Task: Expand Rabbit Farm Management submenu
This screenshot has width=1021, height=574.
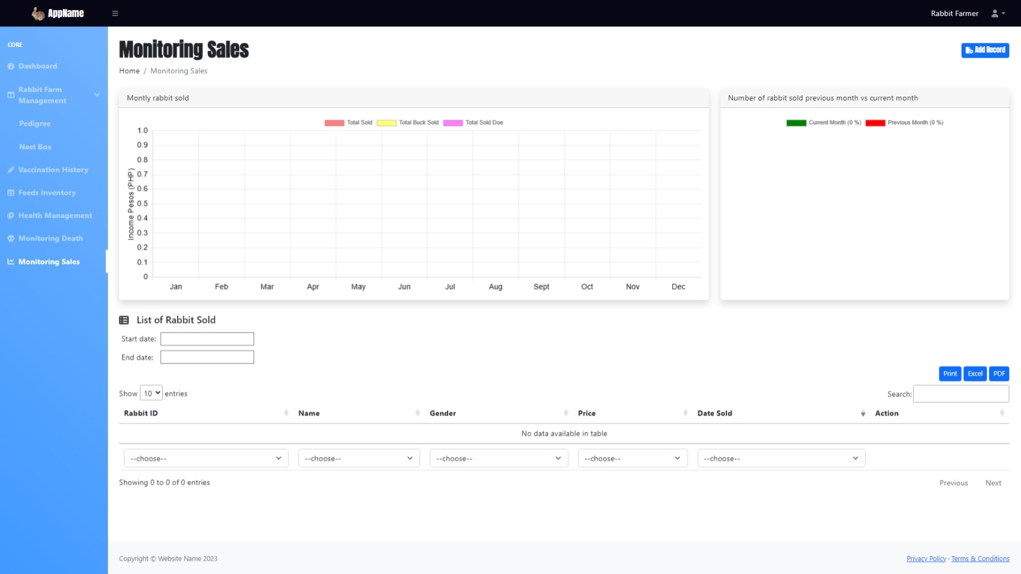Action: click(54, 95)
